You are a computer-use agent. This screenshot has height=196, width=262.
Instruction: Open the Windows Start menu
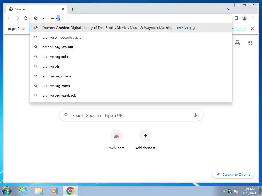(7, 191)
